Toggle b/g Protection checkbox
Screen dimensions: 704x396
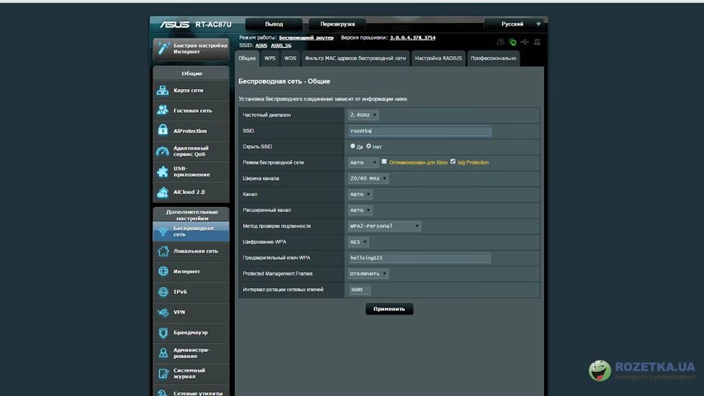click(453, 162)
